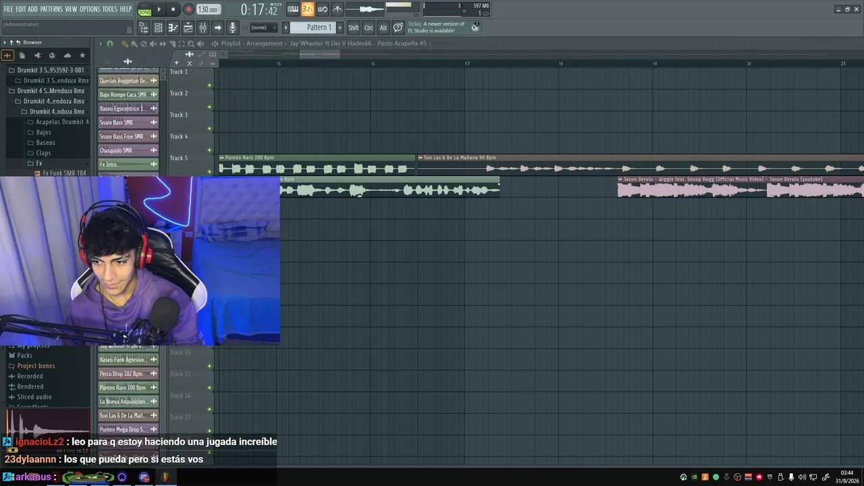Open the Mixer window icon
864x486 pixels.
(x=202, y=28)
